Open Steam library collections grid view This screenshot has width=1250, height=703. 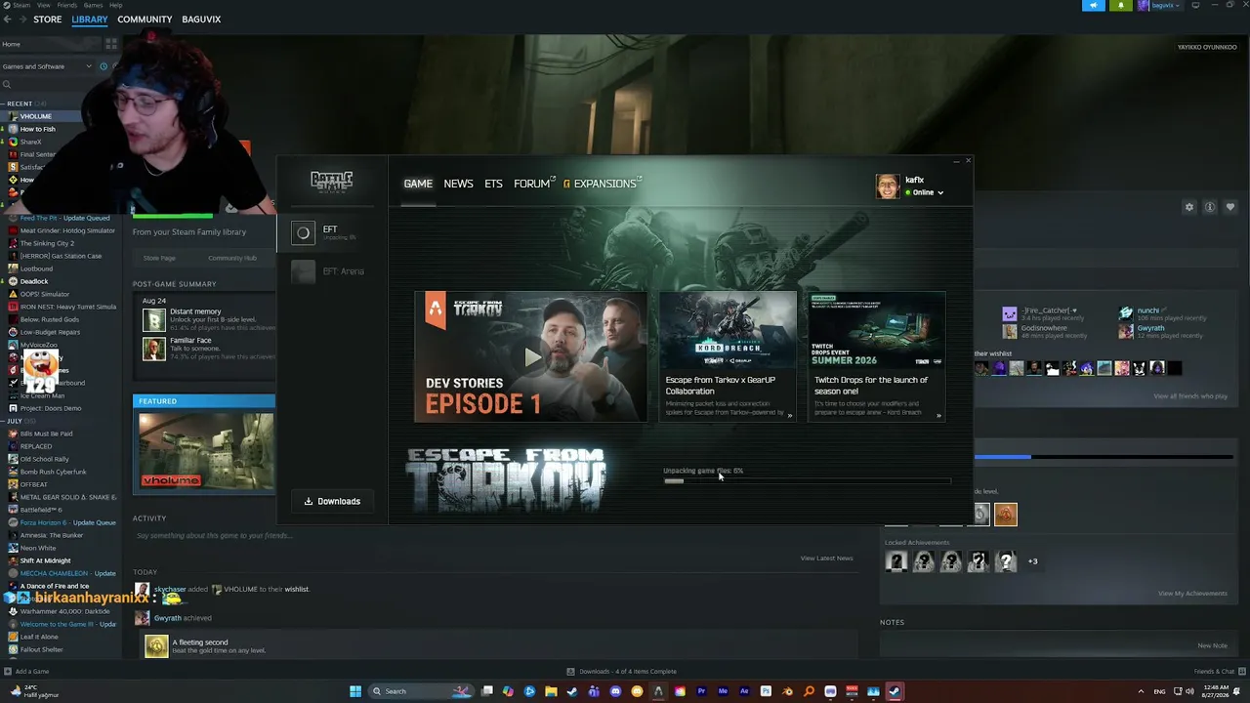pyautogui.click(x=111, y=44)
